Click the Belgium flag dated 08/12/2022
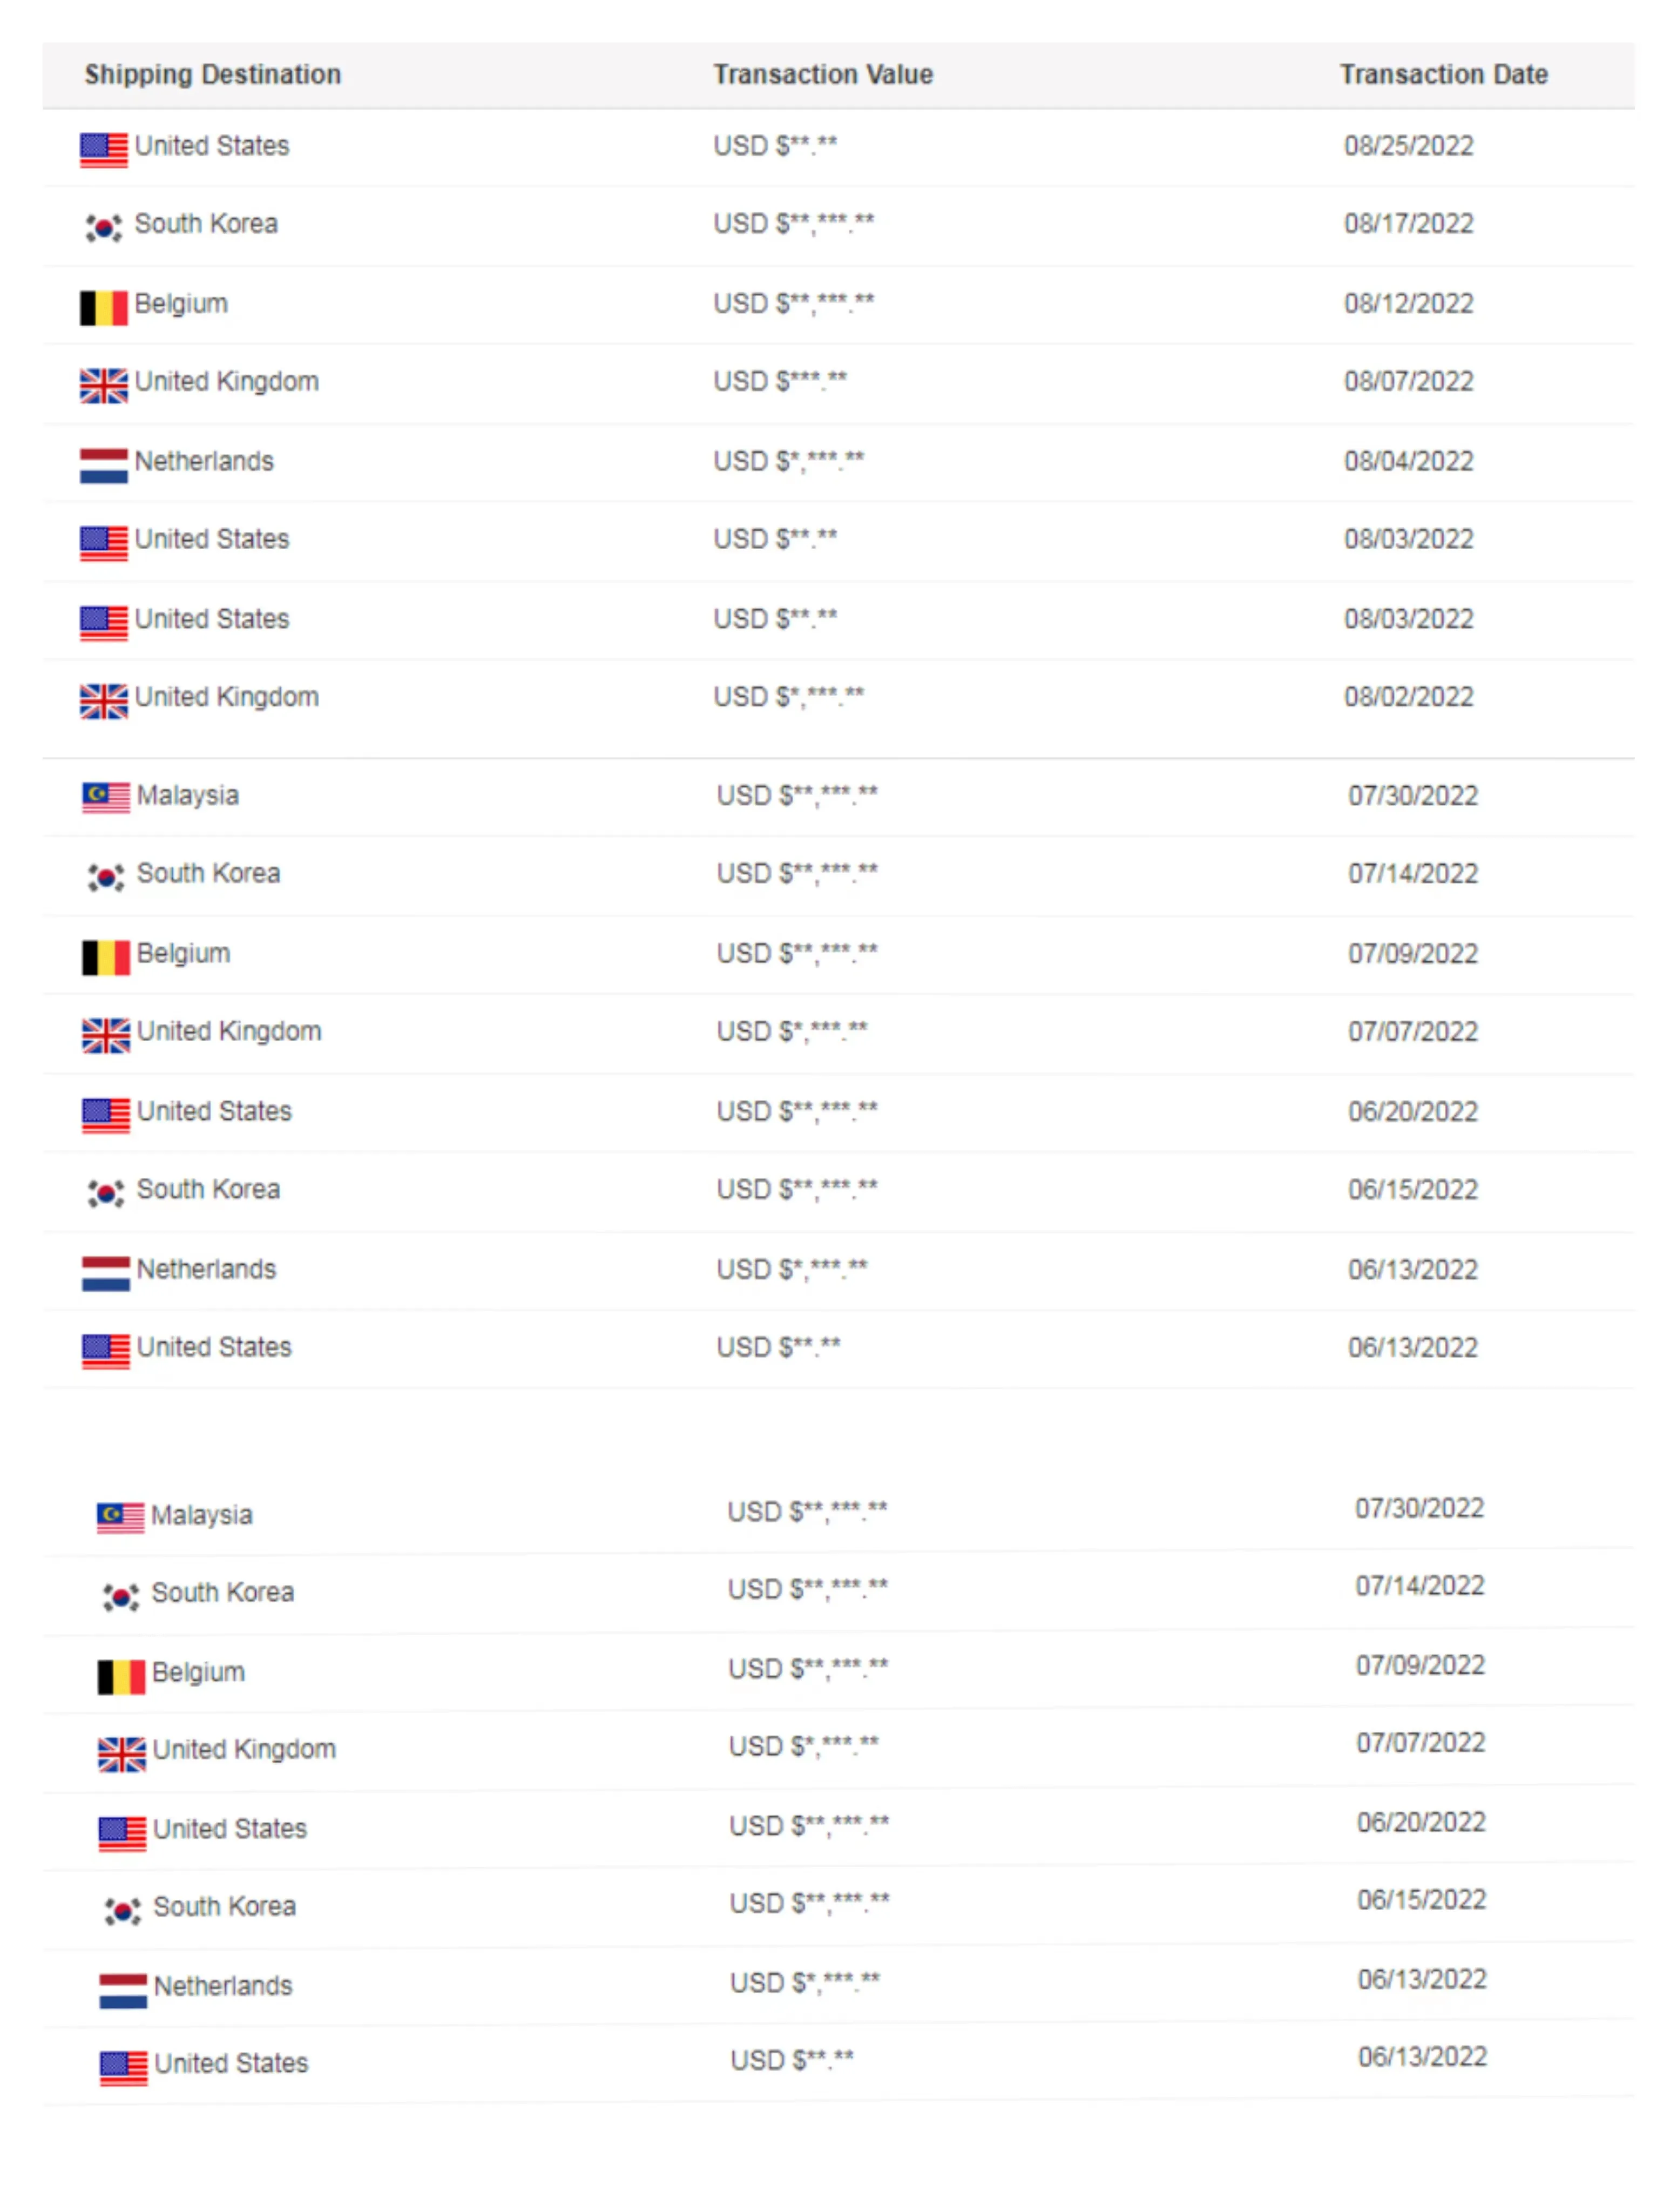The height and width of the screenshot is (2212, 1677). [x=104, y=308]
